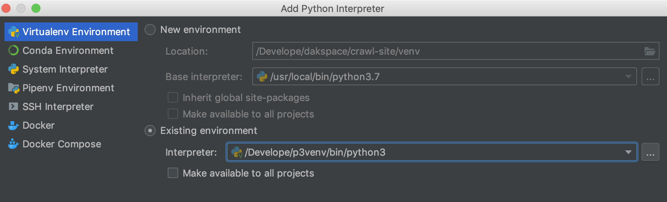Browse for existing interpreter with ellipsis button
Screen dimensions: 667x202
click(x=650, y=152)
